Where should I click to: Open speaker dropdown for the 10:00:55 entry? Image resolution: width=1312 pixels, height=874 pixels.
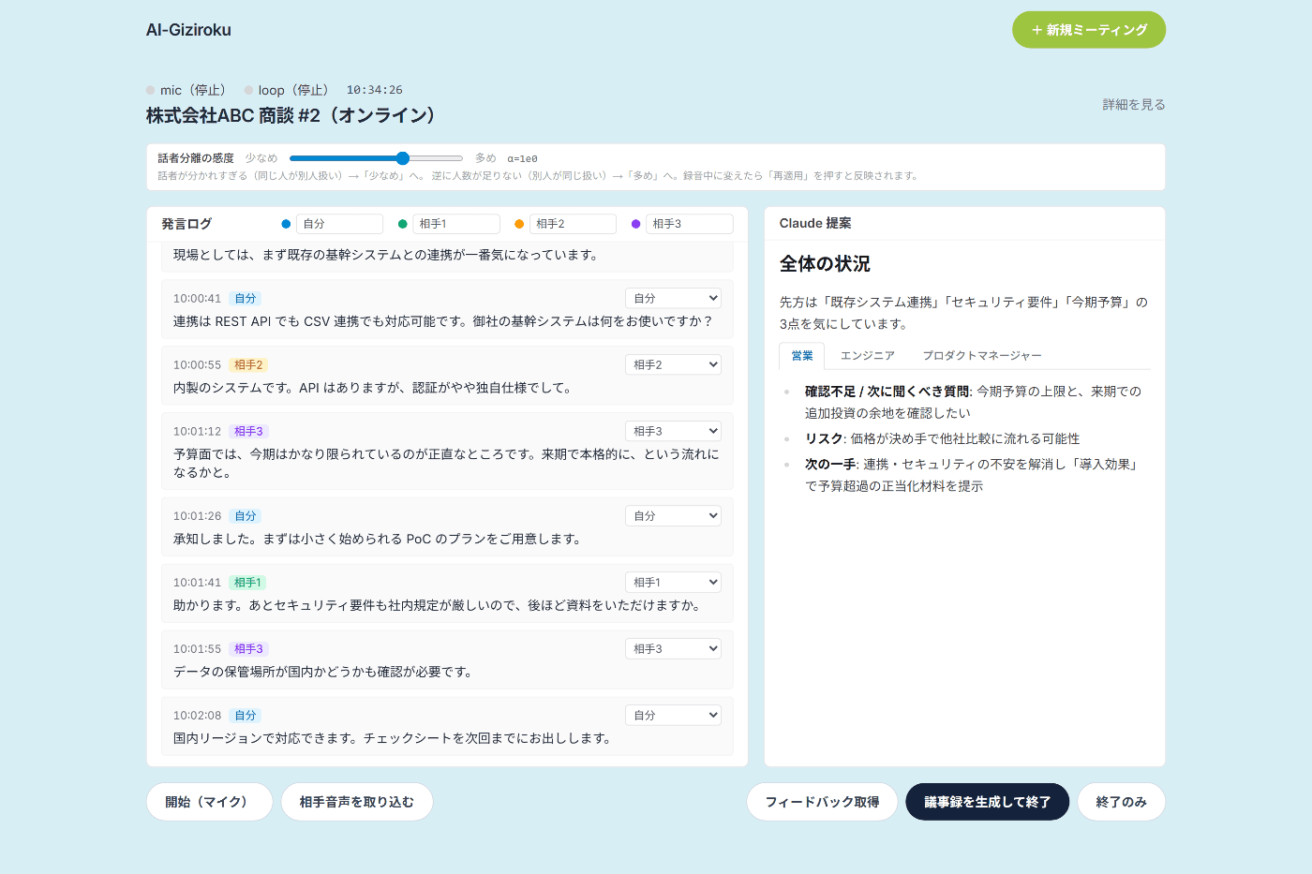[x=673, y=364]
